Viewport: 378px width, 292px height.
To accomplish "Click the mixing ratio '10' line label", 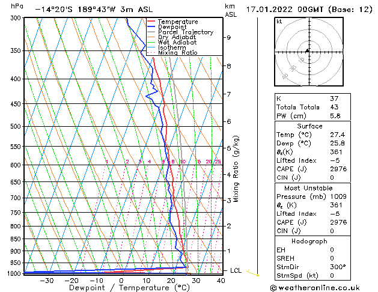I will click(x=183, y=162).
